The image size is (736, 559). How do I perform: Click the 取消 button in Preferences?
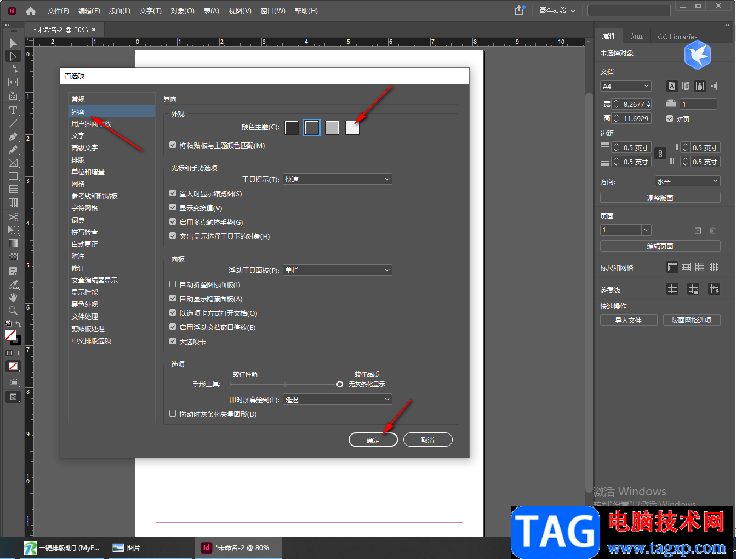point(428,440)
